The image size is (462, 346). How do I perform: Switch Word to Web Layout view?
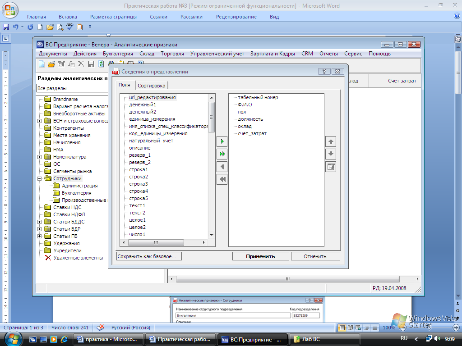(358, 328)
